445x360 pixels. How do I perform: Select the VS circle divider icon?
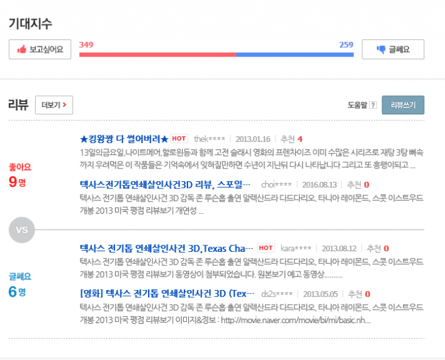tap(22, 229)
